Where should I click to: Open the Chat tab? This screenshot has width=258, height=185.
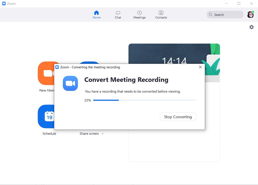[118, 15]
